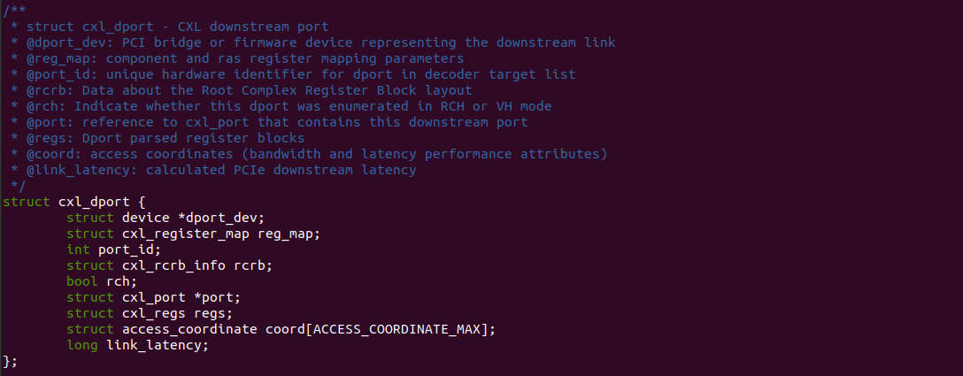Click the long keyword before link_latency
Viewport: 963px width, 376px height.
[82, 345]
